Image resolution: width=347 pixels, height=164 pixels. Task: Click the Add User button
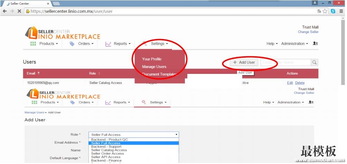pyautogui.click(x=244, y=62)
